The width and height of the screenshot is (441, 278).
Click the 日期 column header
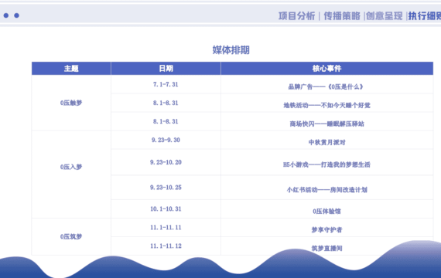click(x=166, y=69)
